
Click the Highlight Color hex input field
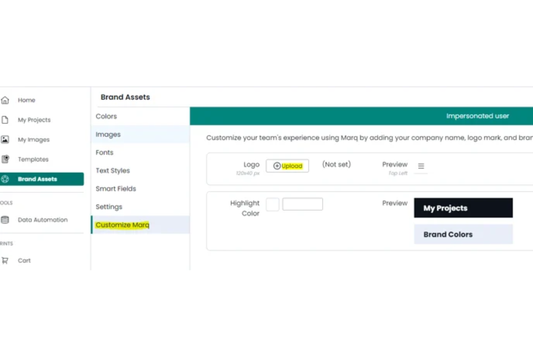(303, 204)
